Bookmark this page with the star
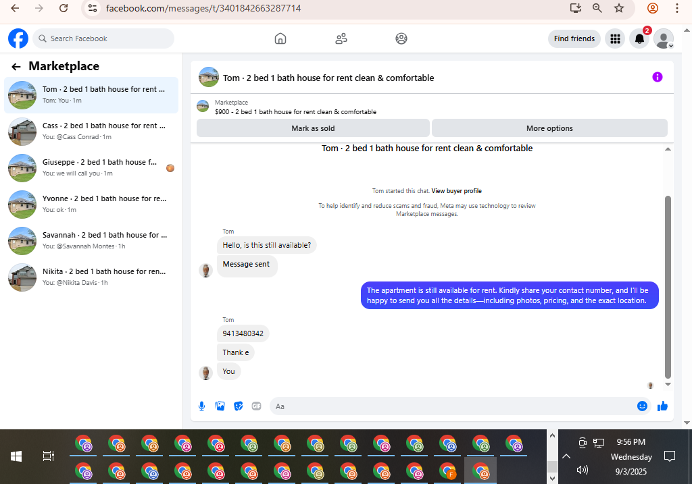Screen dimensions: 692x484 point(619,8)
